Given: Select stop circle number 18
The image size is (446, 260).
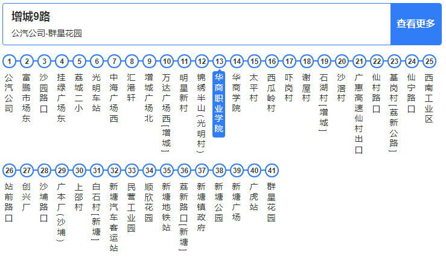Looking at the screenshot, I should pyautogui.click(x=307, y=61).
